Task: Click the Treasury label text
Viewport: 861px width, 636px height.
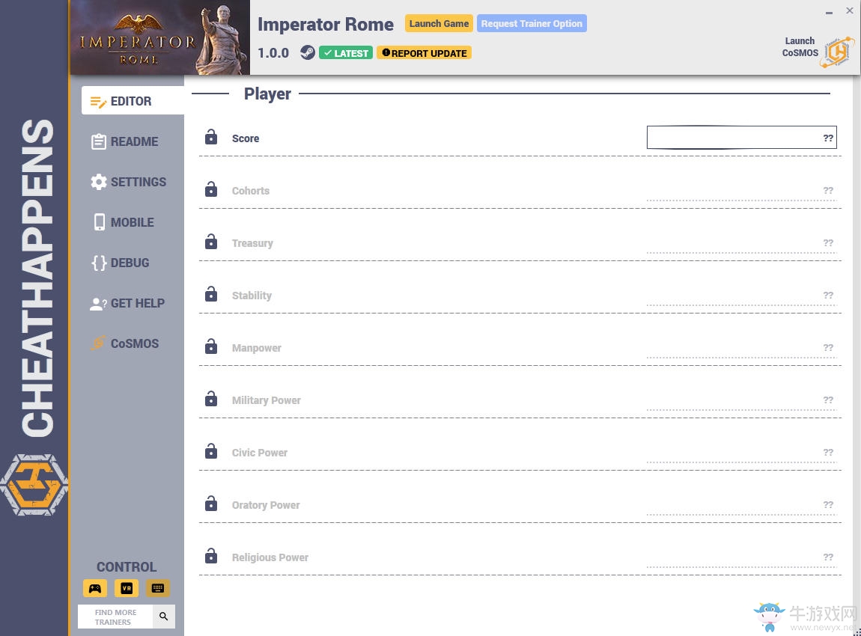Action: (x=252, y=243)
